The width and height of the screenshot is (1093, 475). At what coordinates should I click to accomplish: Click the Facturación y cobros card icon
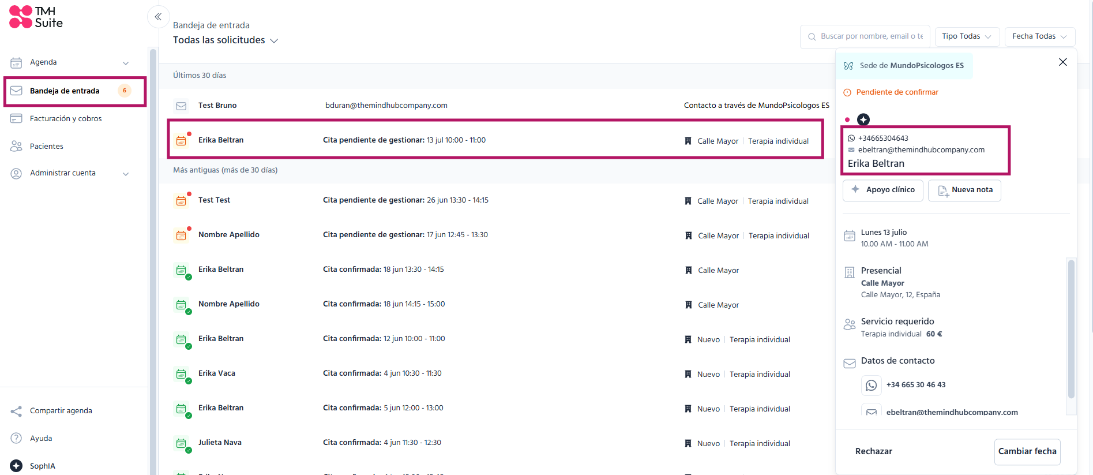tap(16, 118)
